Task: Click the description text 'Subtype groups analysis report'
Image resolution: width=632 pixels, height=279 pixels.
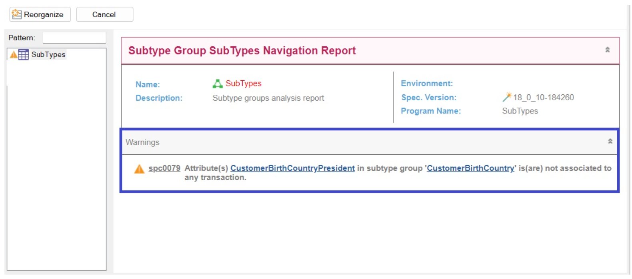Action: point(268,98)
